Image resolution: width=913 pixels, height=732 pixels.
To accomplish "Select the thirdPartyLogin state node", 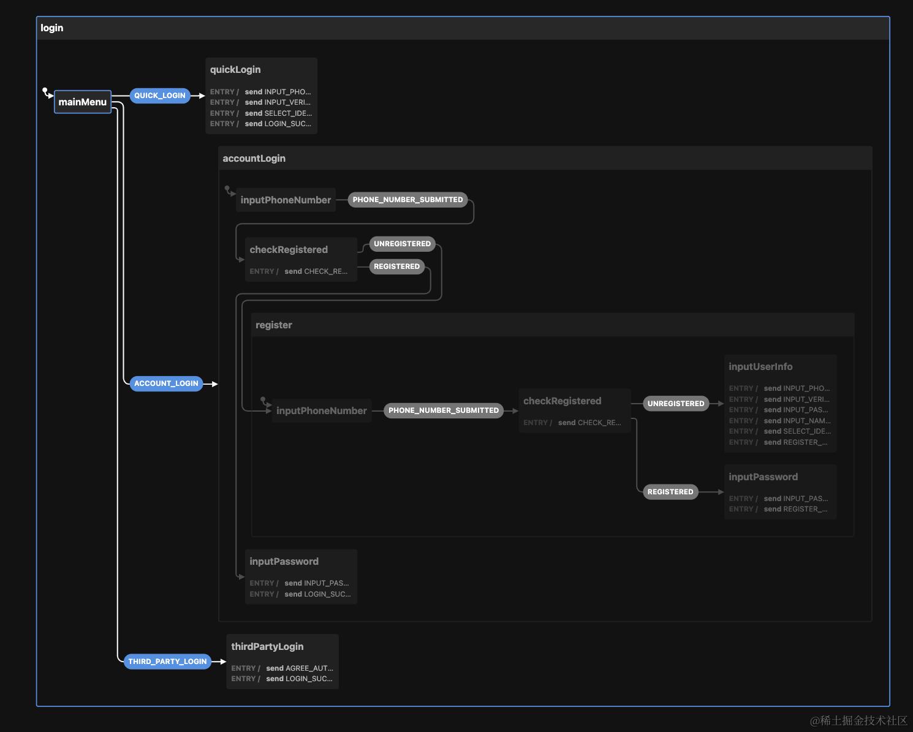I will click(x=282, y=662).
